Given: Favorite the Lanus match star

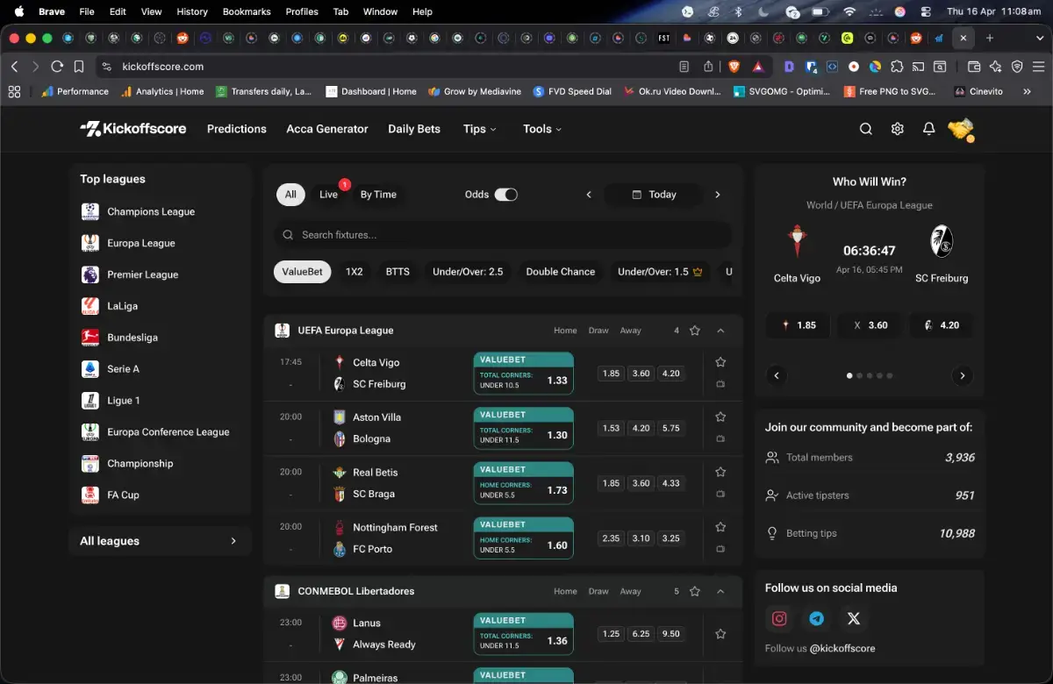Looking at the screenshot, I should click(720, 634).
